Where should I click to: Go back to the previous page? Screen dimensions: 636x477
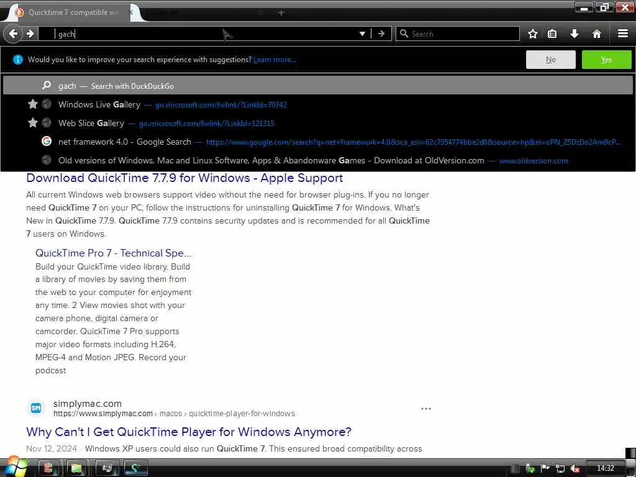click(x=13, y=34)
